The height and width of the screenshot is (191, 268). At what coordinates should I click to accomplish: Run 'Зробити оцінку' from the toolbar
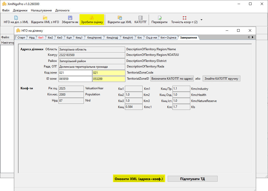(x=92, y=18)
